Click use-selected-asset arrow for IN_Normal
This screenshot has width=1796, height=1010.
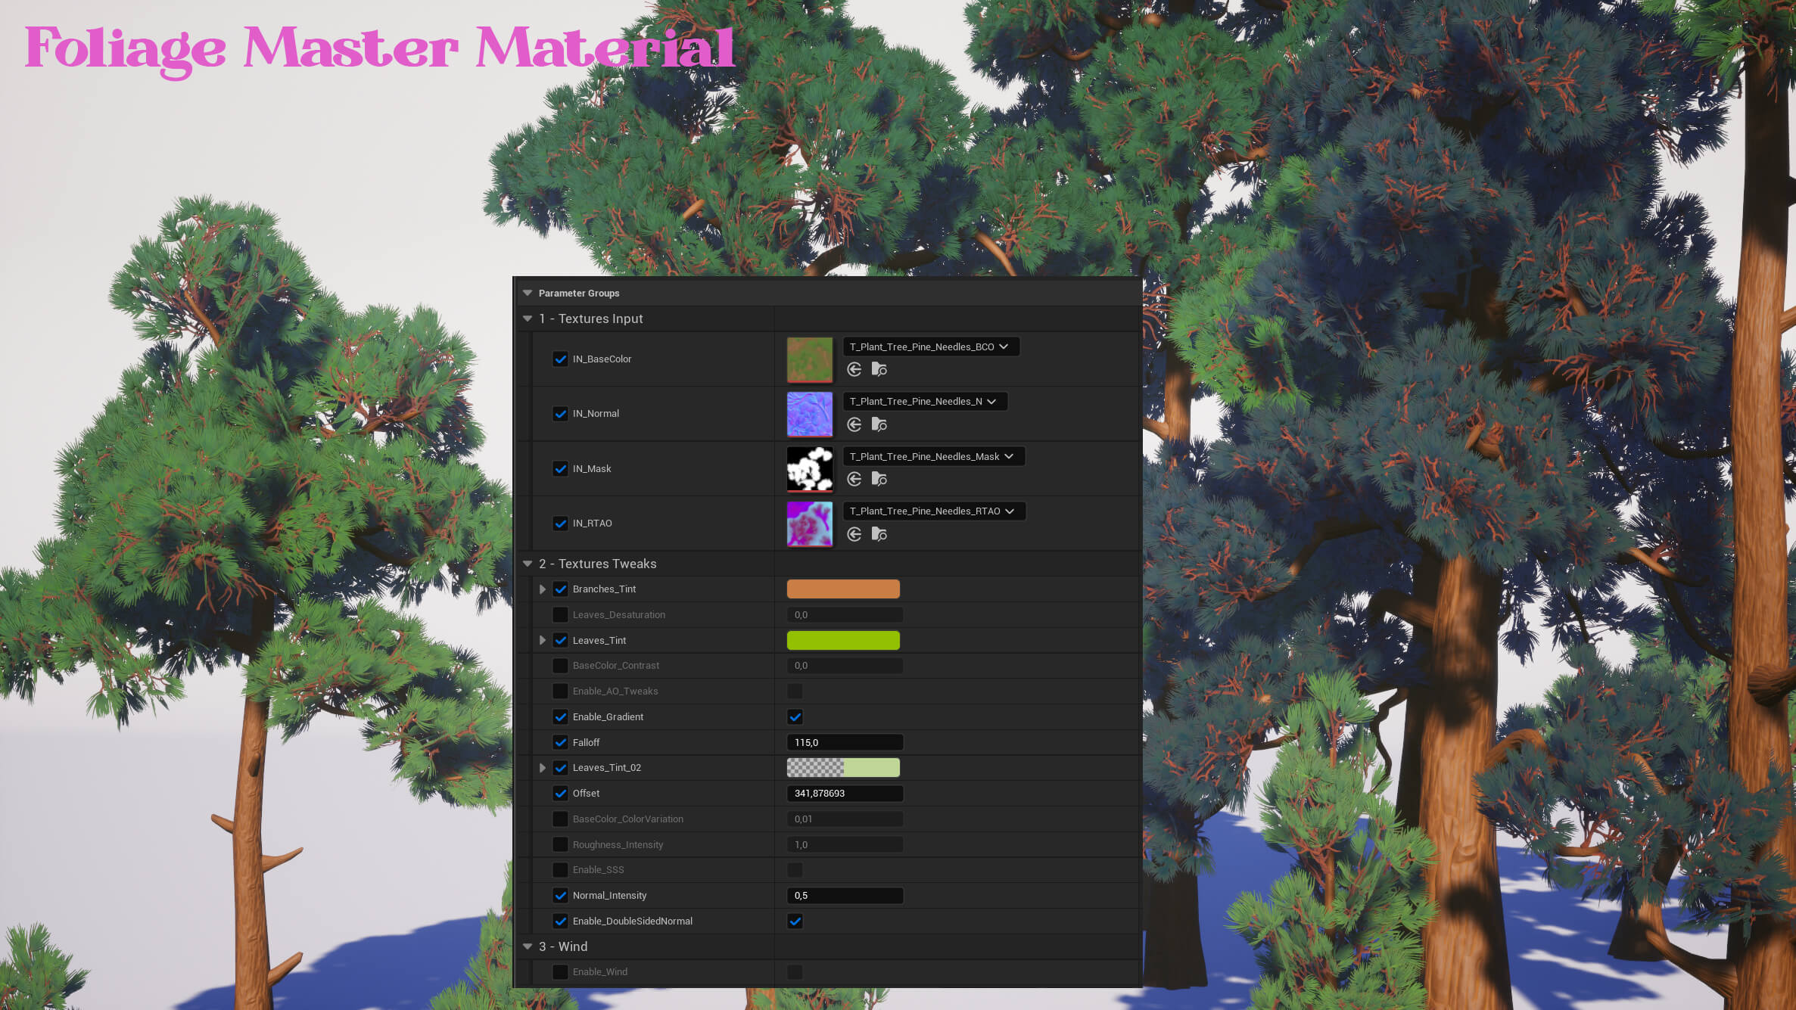tap(854, 424)
